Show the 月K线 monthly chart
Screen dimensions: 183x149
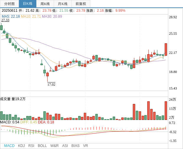click(x=63, y=4)
